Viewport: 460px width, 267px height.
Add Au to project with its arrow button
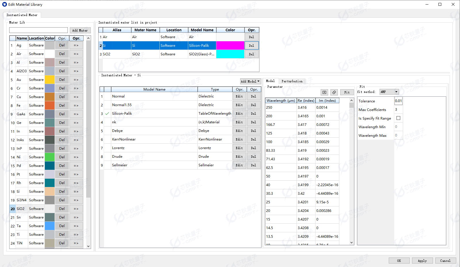point(76,80)
